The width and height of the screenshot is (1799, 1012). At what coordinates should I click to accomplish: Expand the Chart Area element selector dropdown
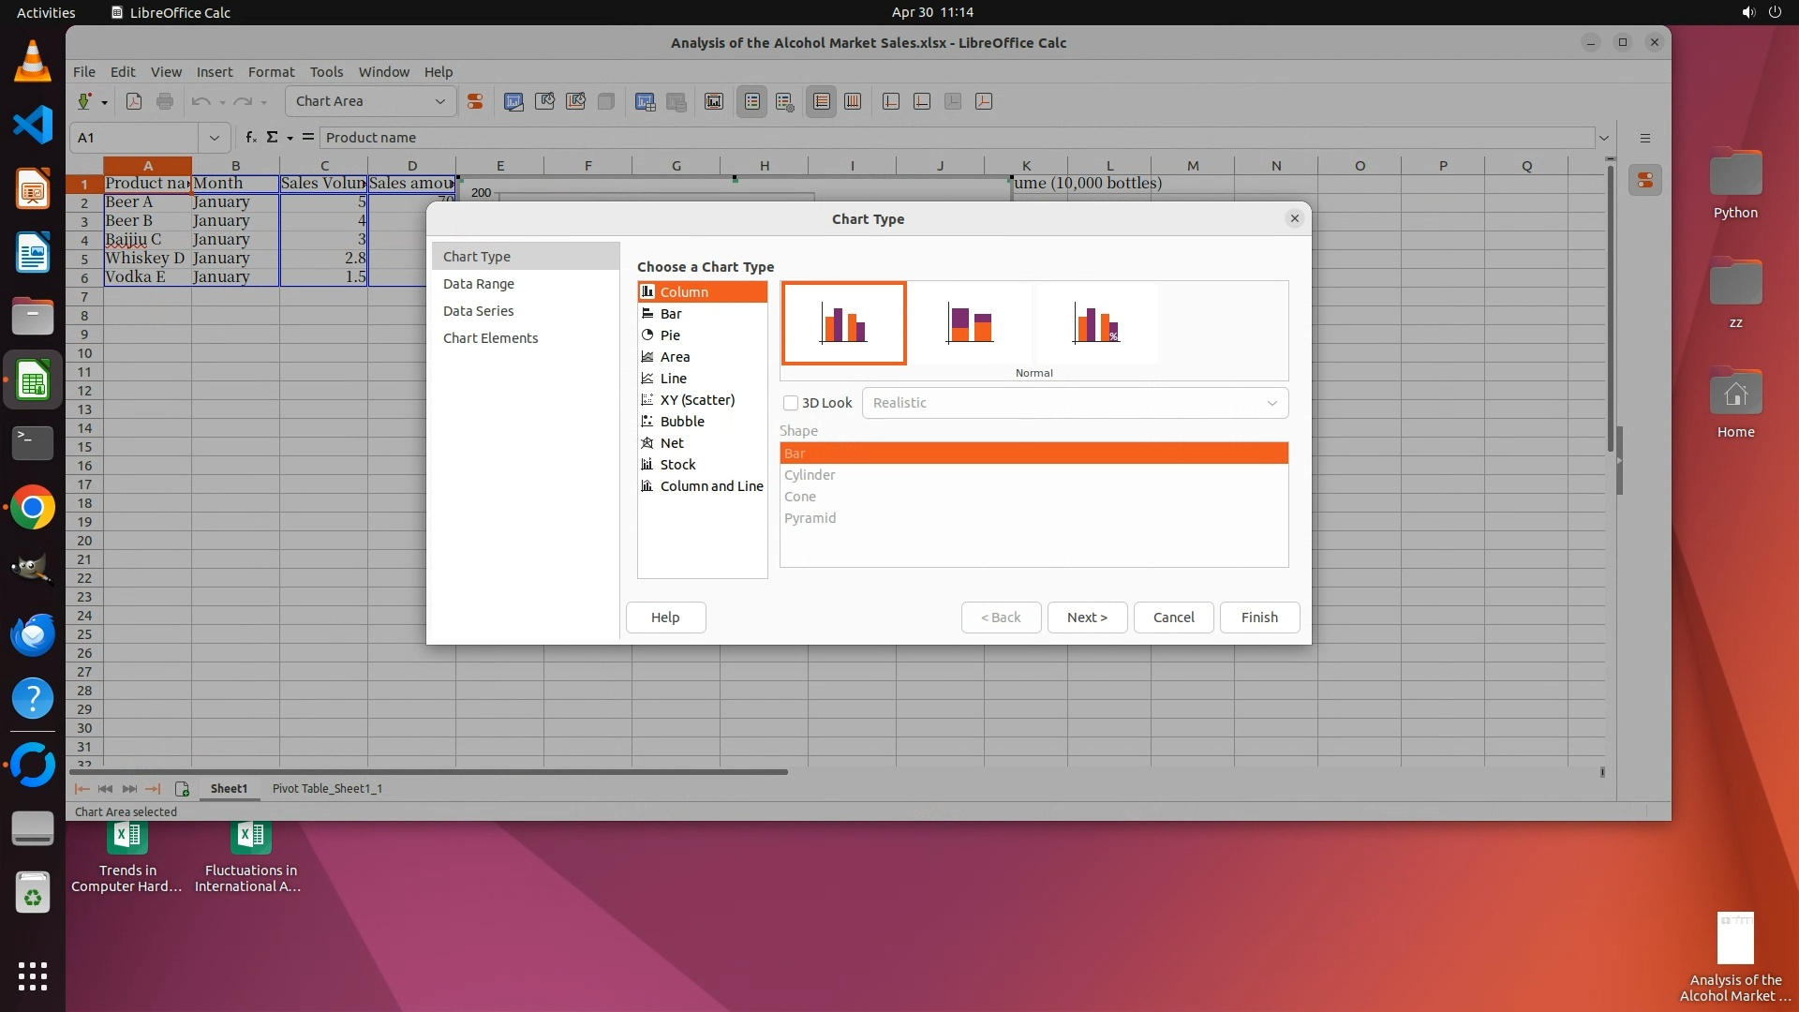(439, 101)
